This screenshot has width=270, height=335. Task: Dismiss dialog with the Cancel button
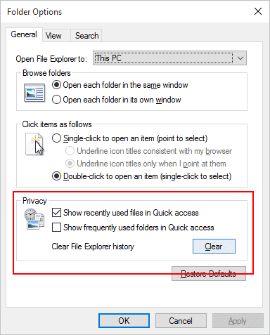pyautogui.click(x=181, y=320)
